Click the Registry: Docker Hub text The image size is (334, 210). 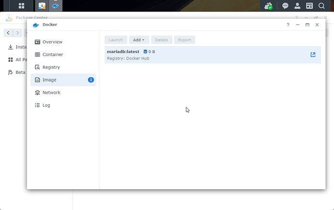128,58
